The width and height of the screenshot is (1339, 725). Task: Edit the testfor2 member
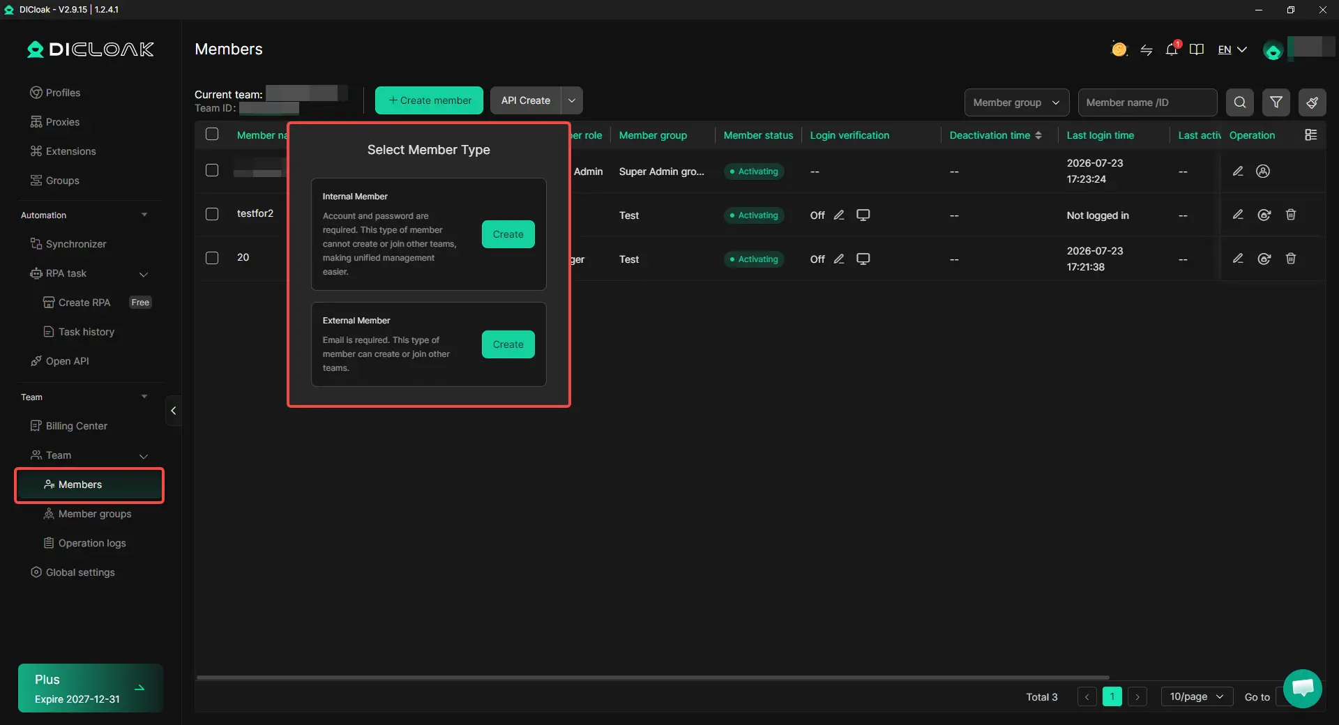[1238, 215]
